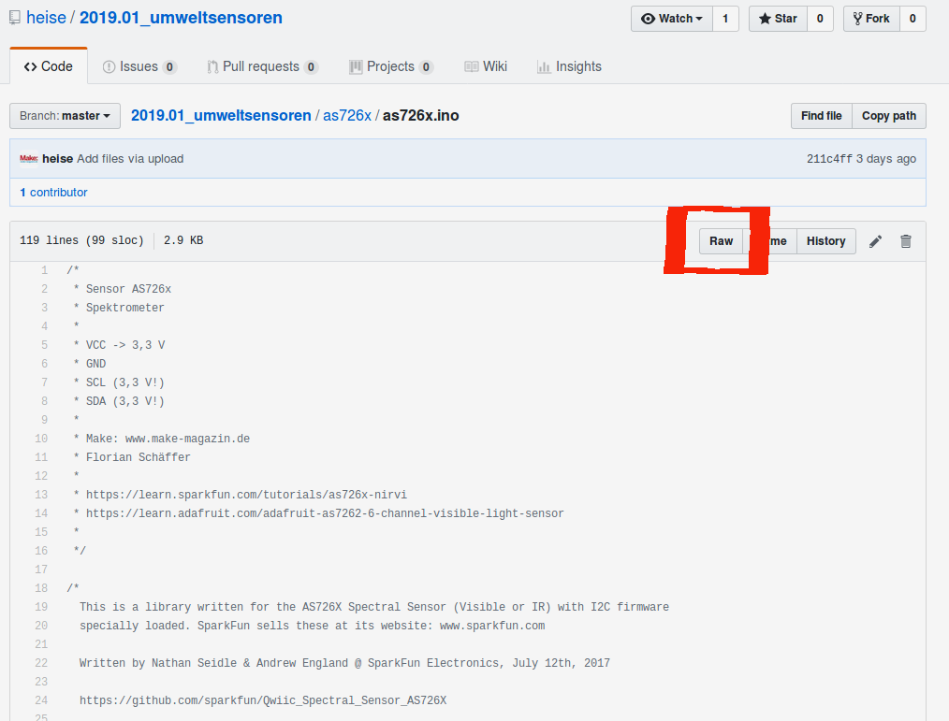949x721 pixels.
Task: Expand the Branch: master dropdown
Action: pyautogui.click(x=65, y=116)
